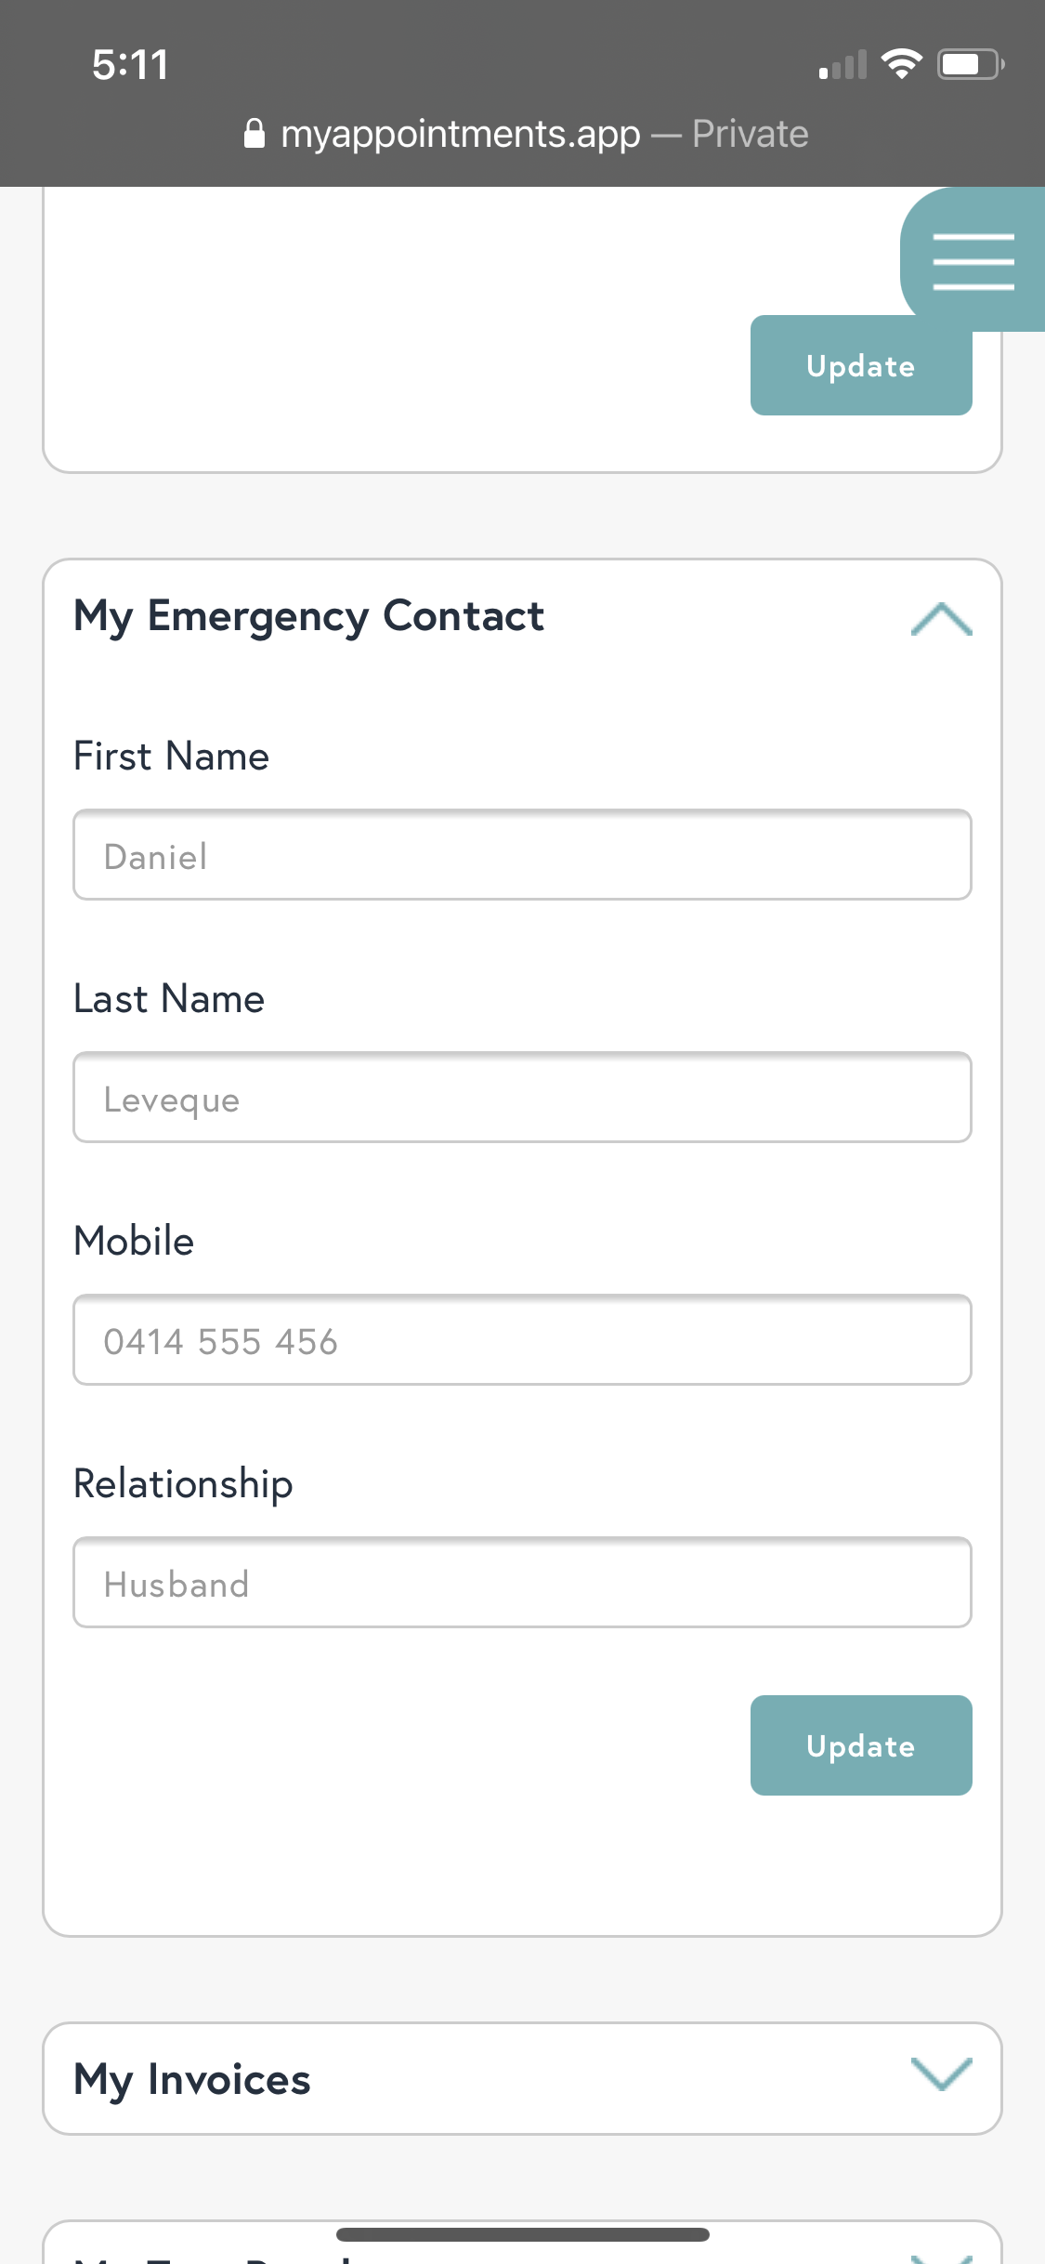The height and width of the screenshot is (2264, 1045).
Task: Click the My Invoices section title
Action: click(192, 2079)
